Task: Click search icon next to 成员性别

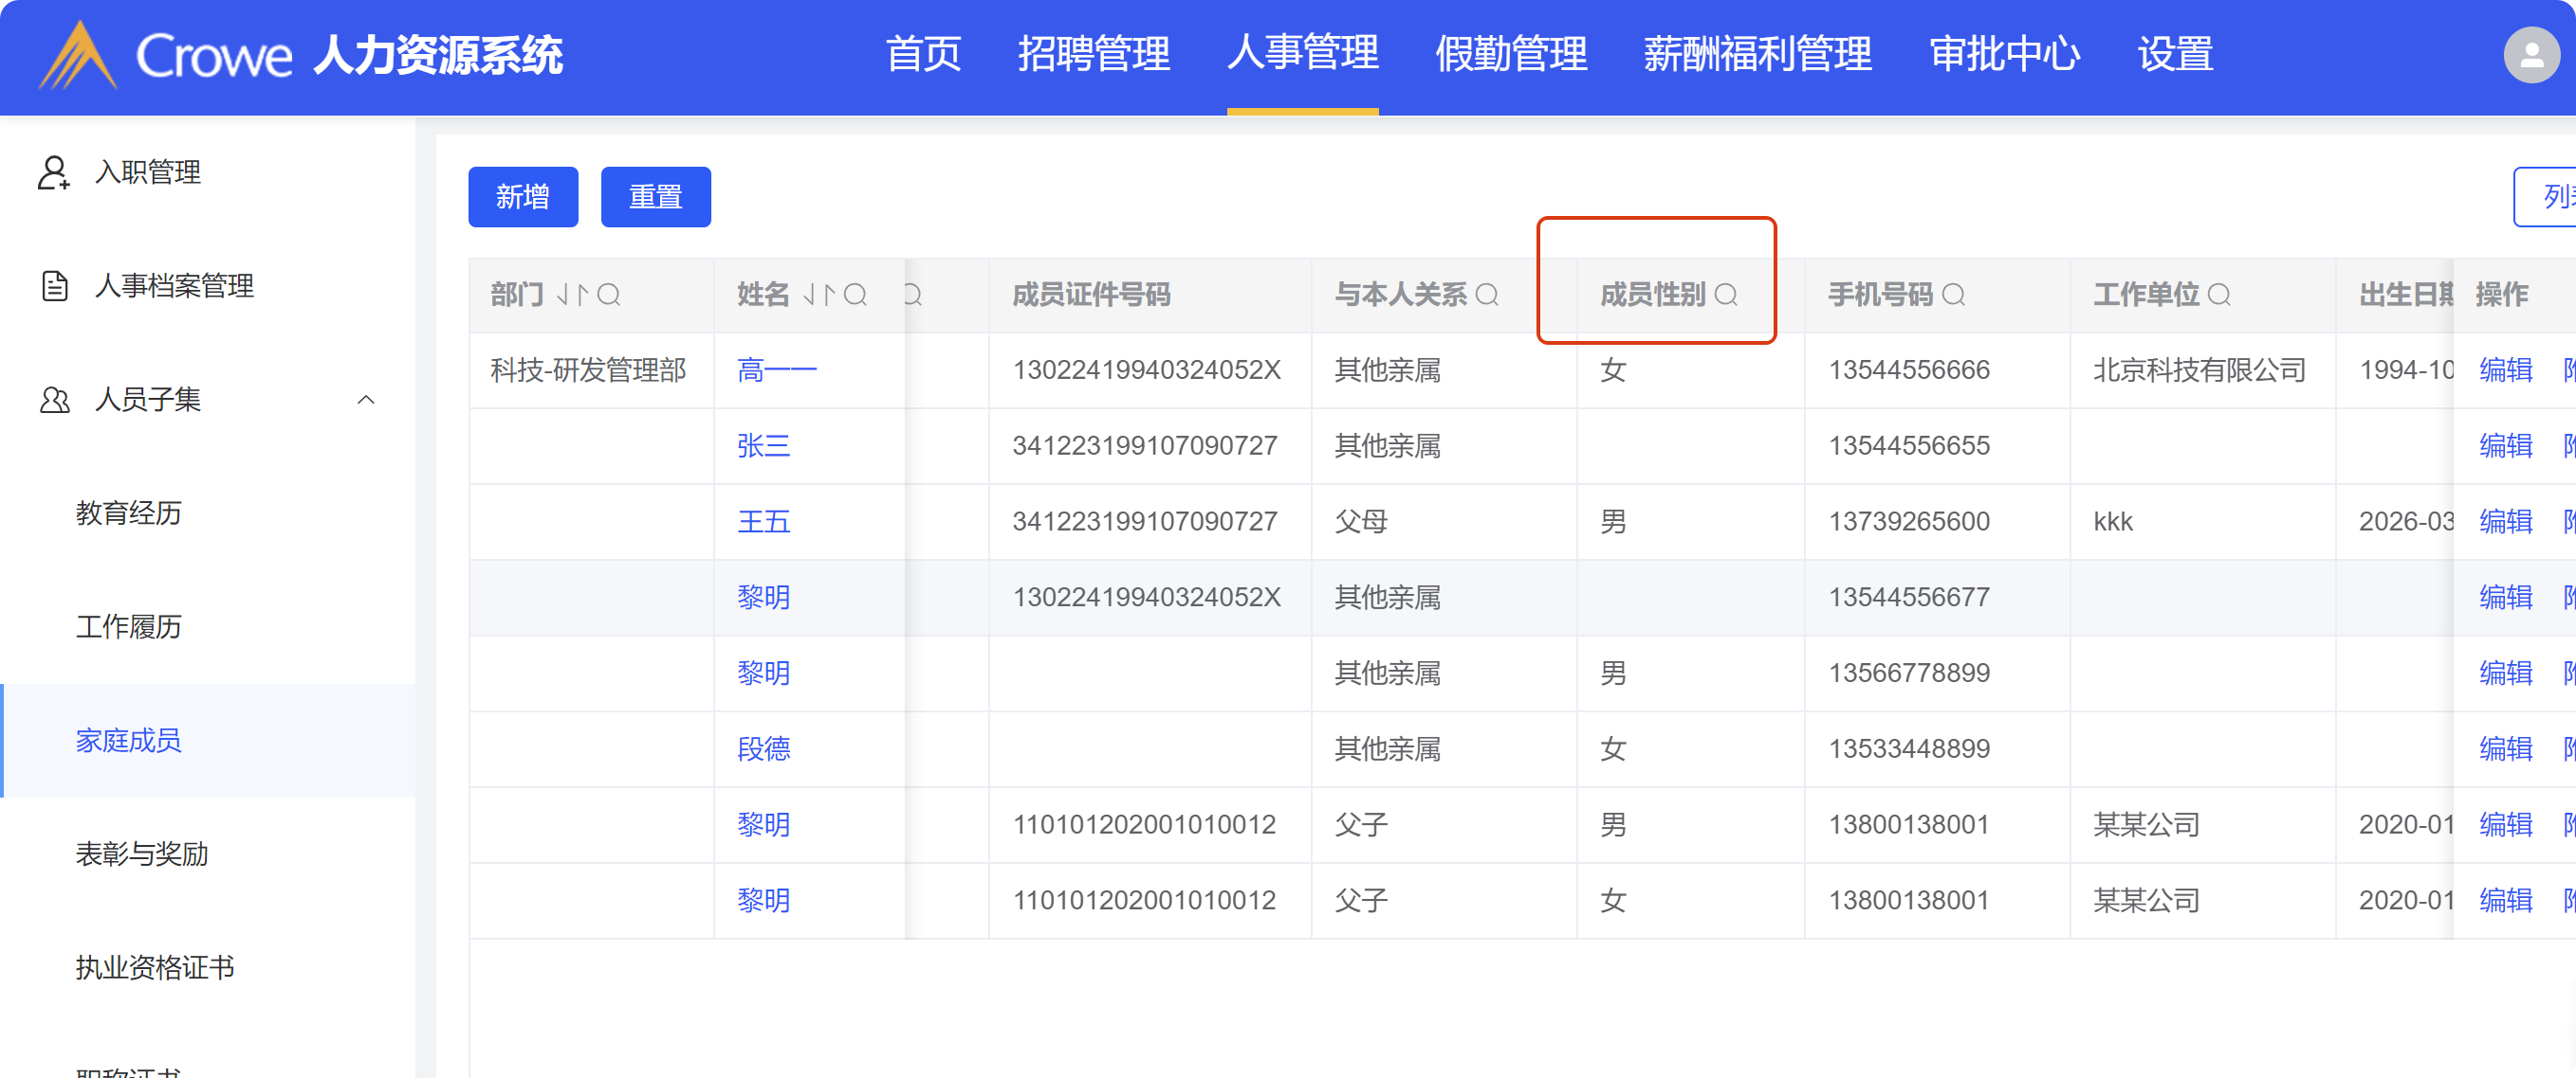Action: pos(1725,295)
